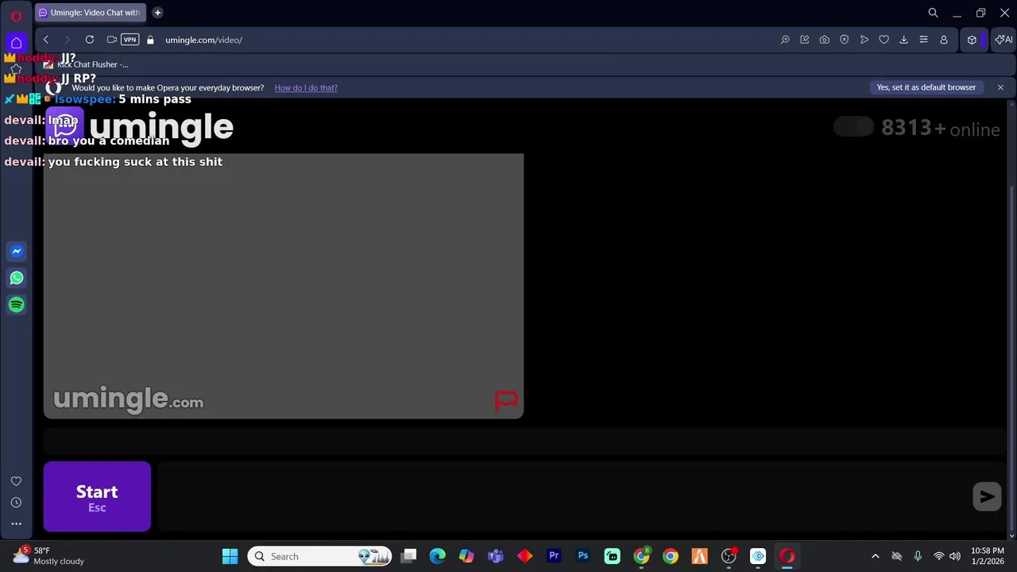Open a new tab with plus button
Screen dimensions: 1017x572
point(157,13)
